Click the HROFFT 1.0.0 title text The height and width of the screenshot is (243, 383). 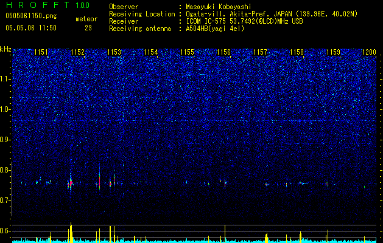(x=47, y=5)
